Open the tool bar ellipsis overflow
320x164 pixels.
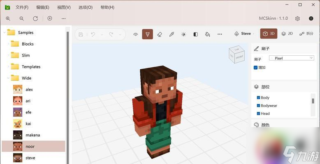220,34
